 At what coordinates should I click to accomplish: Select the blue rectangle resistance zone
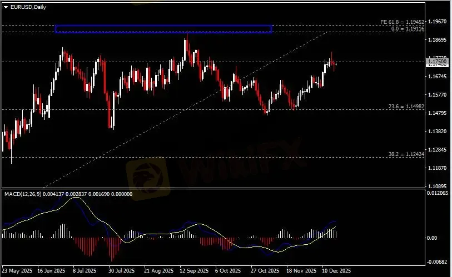click(163, 29)
